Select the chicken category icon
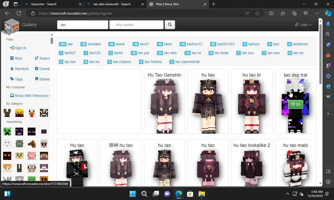Screen dimensions: 334x200 click(32, 113)
